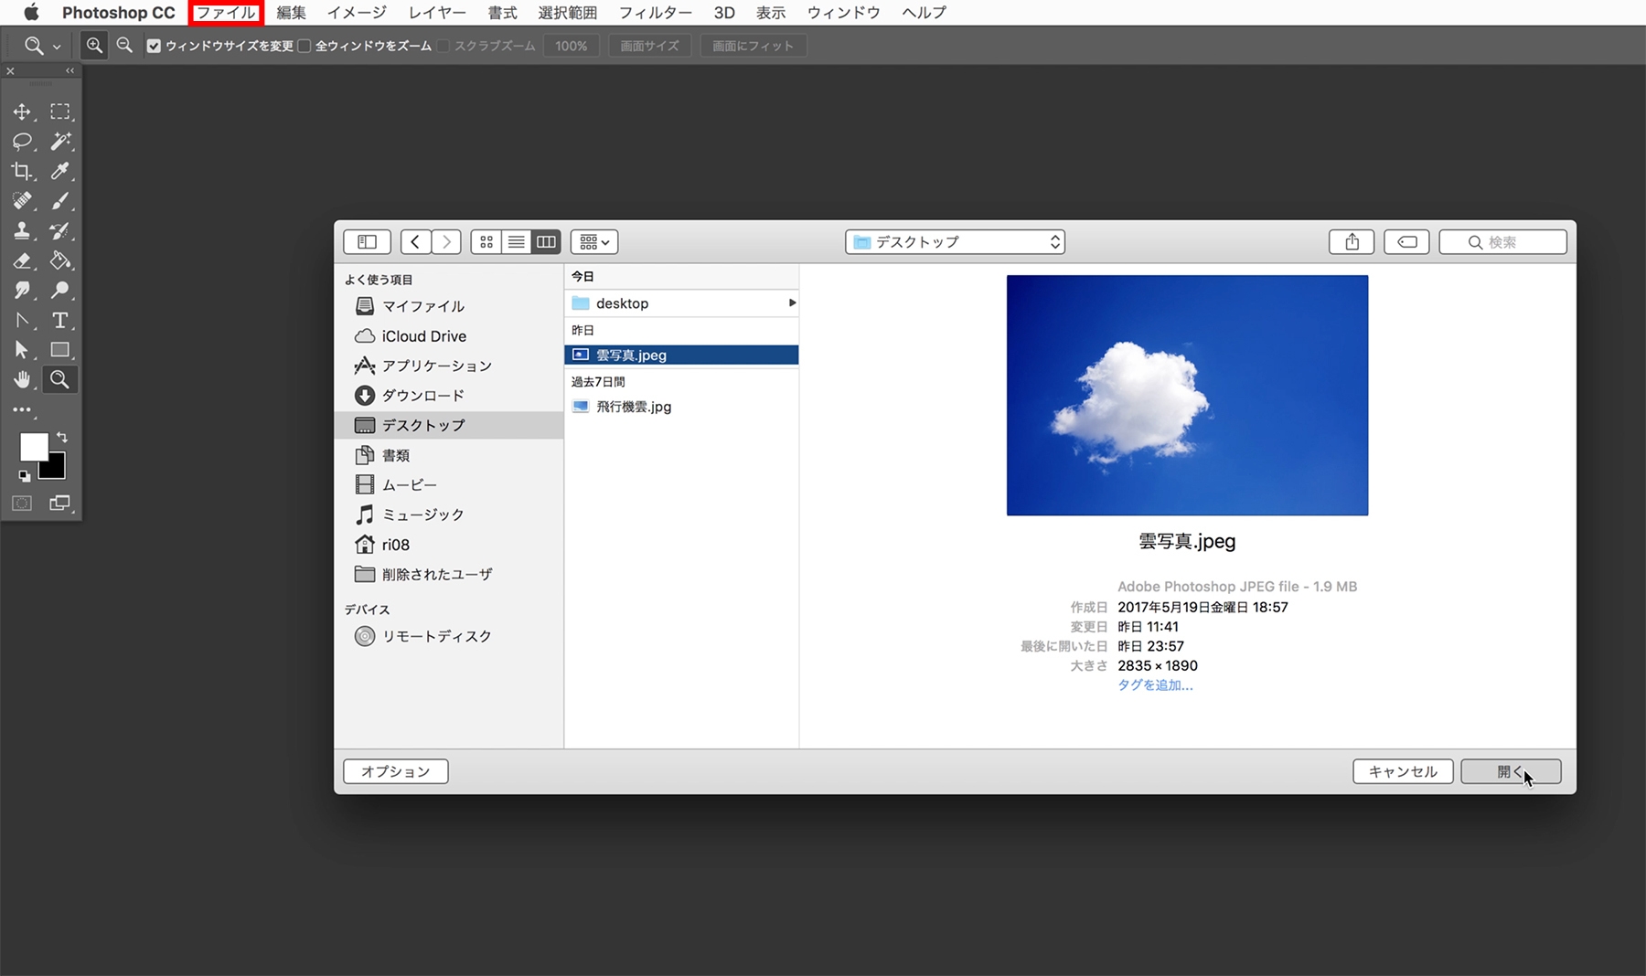Select the Smudge tool
1646x976 pixels.
coord(22,291)
